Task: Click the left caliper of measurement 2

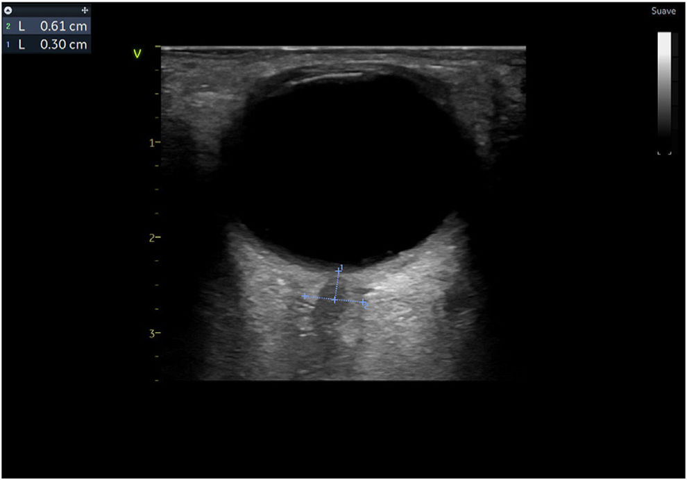Action: 304,296
